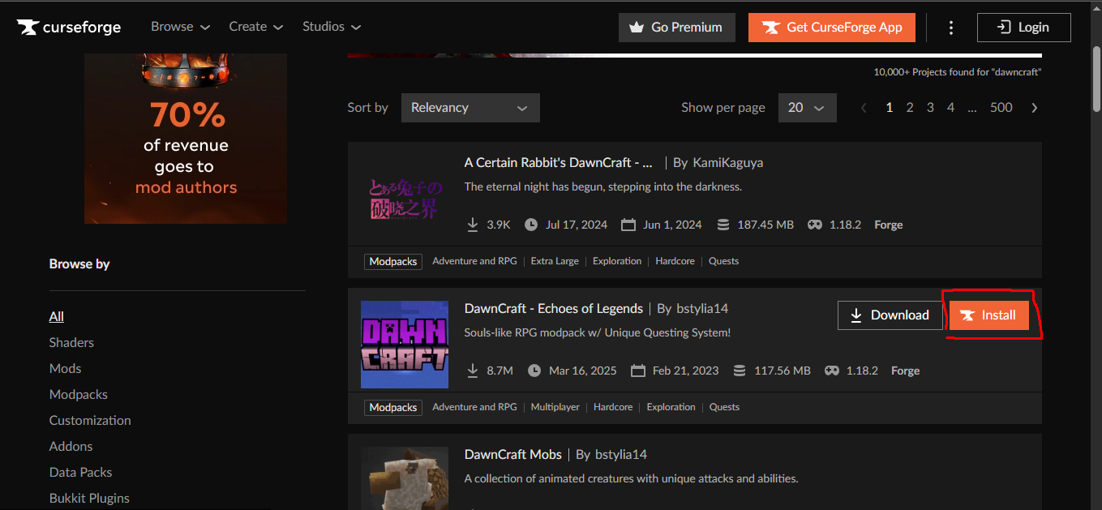Click Extra Large category tag

coord(555,261)
